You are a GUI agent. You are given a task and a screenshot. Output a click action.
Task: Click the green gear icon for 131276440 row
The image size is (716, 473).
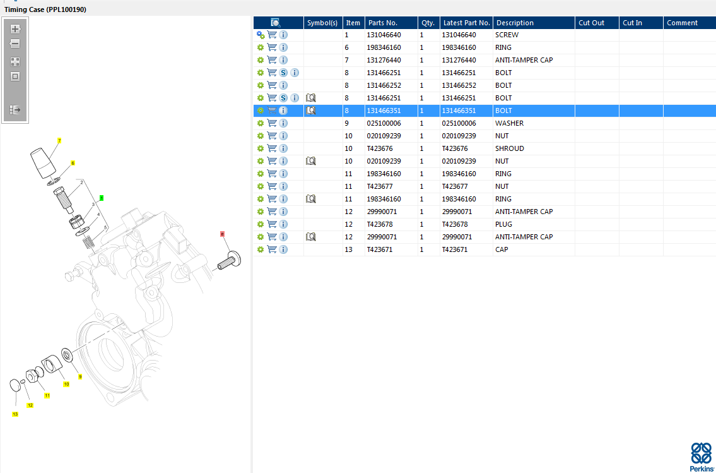[x=261, y=60]
